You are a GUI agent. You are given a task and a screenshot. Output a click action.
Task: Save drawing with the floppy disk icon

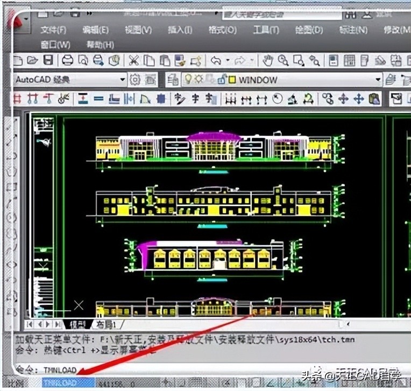click(48, 60)
